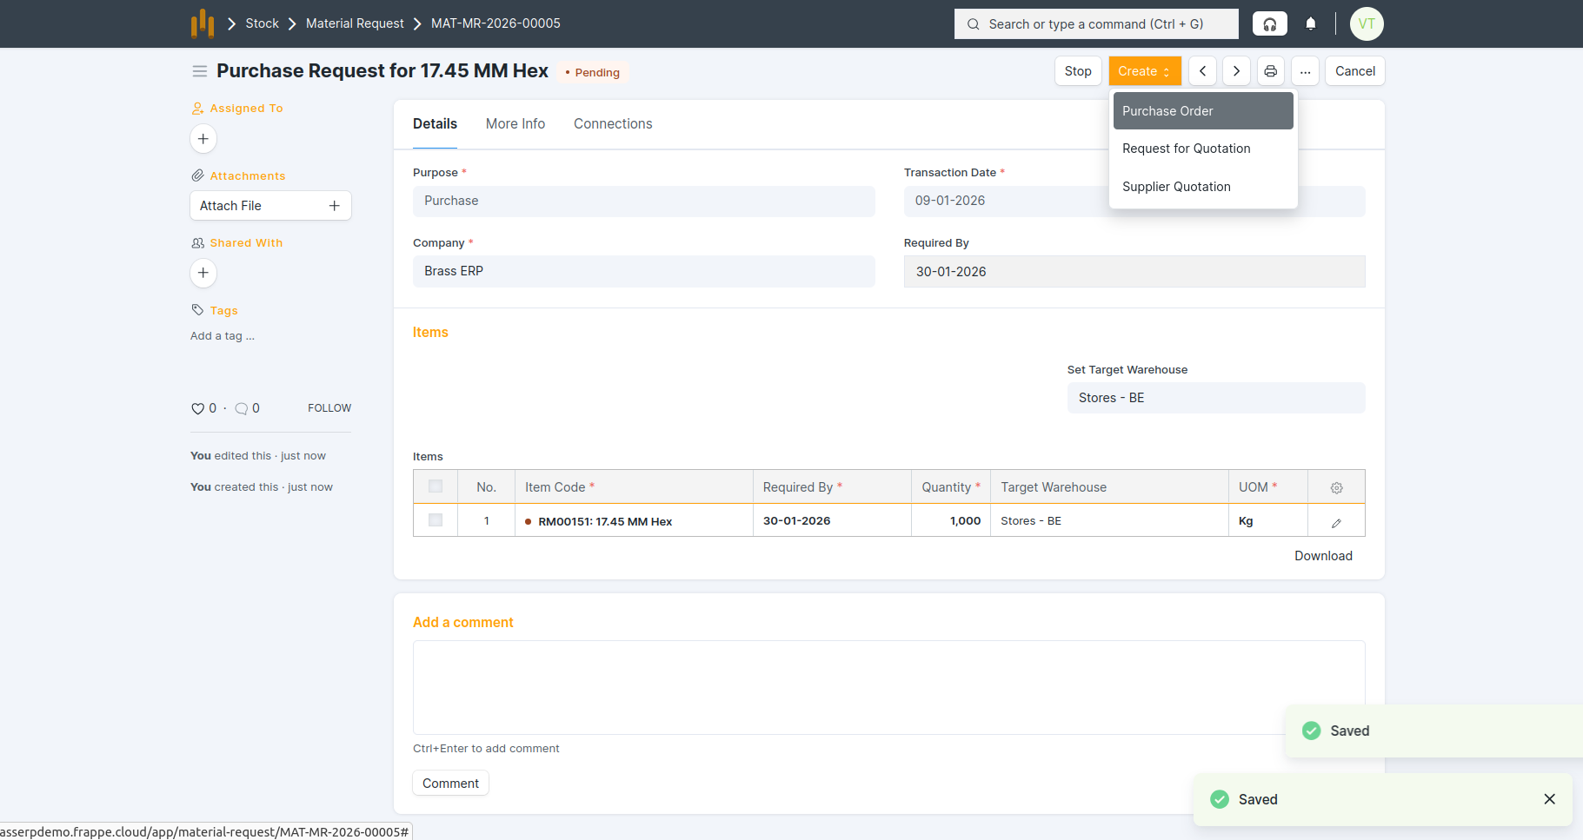The height and width of the screenshot is (840, 1583).
Task: Toggle sidebar with hamburger icon
Action: 200,71
